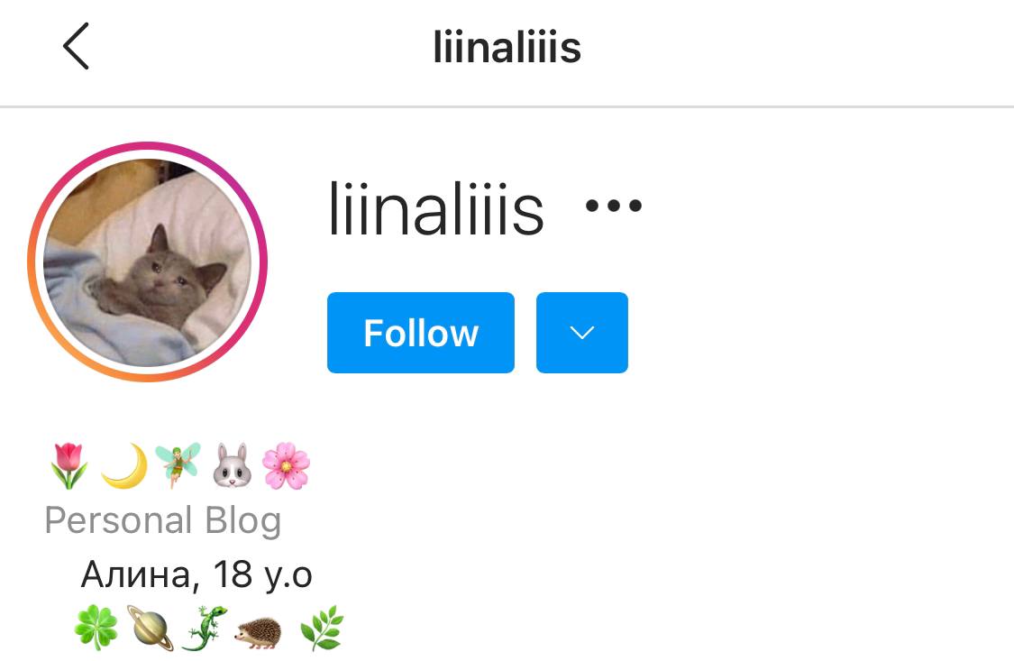
Task: Select the Personal Blog category label
Action: (x=163, y=520)
